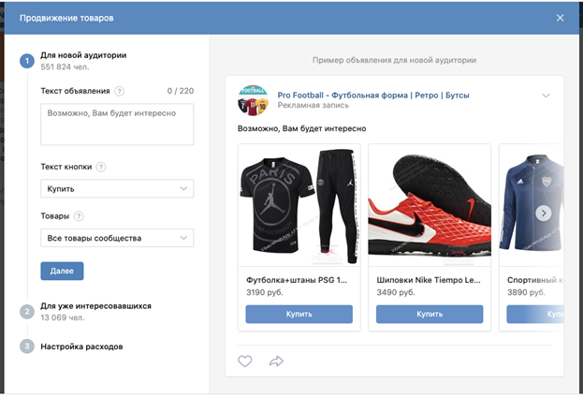
Task: Click Купить under Шиповки Nike Tiempo
Action: tap(430, 314)
